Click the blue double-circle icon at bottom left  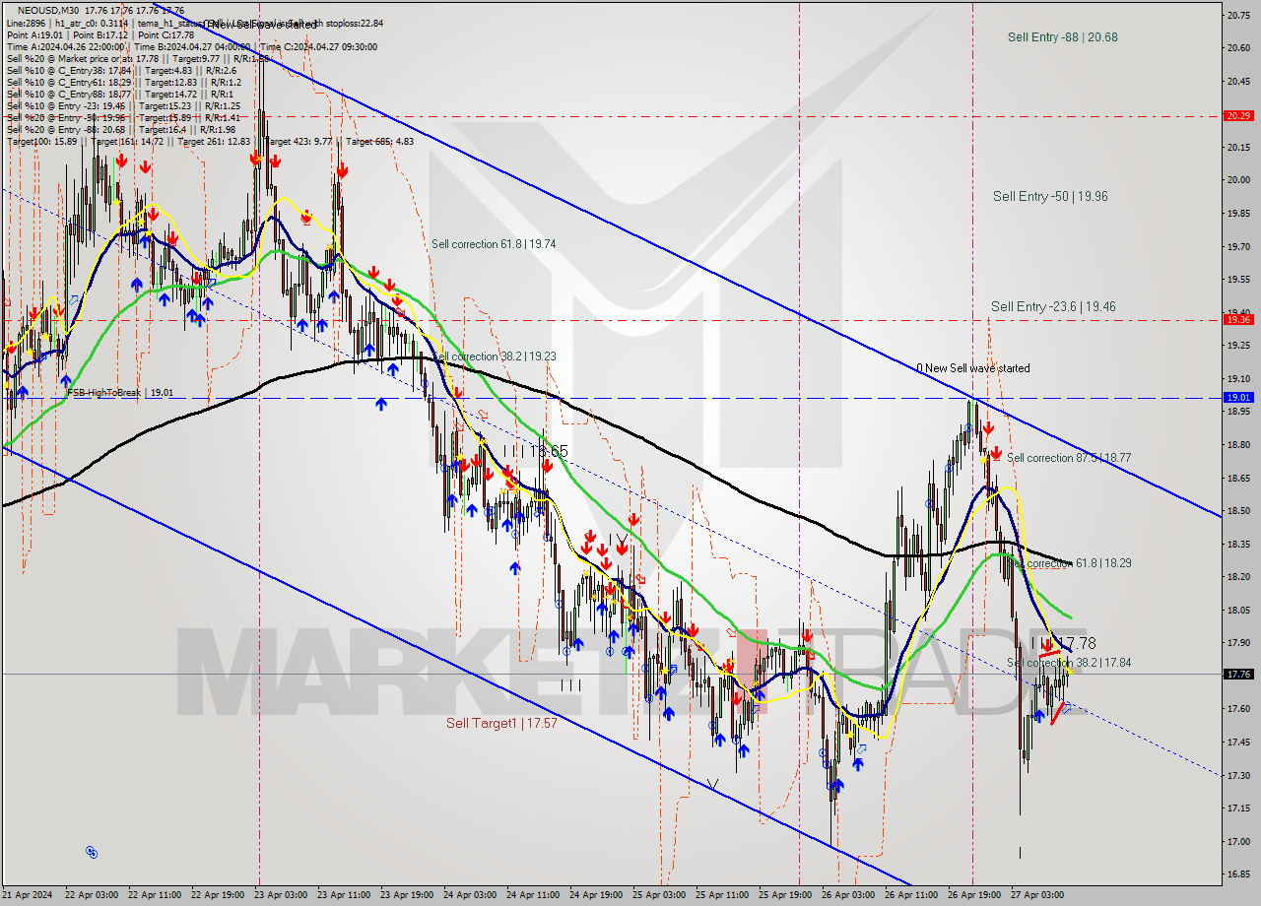[x=92, y=852]
